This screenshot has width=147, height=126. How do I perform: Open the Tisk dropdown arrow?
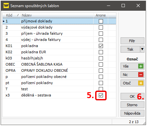[x=142, y=49]
